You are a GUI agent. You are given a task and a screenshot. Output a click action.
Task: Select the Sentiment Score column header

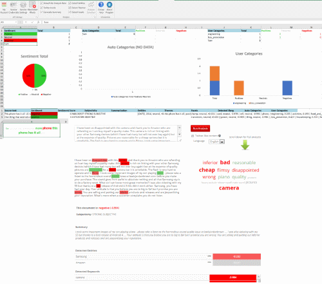click(x=71, y=110)
